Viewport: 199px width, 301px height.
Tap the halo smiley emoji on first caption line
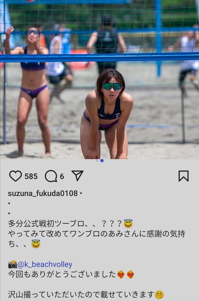coord(128,223)
